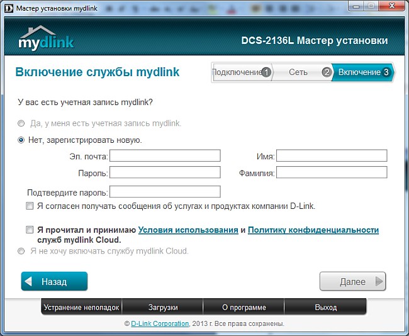
Task: Select 'Нет, зарегистрировать новую' radio button
Action: pyautogui.click(x=21, y=140)
